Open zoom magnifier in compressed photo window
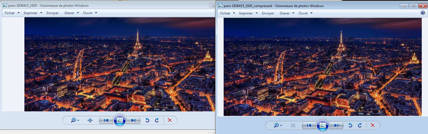 pyautogui.click(x=278, y=125)
